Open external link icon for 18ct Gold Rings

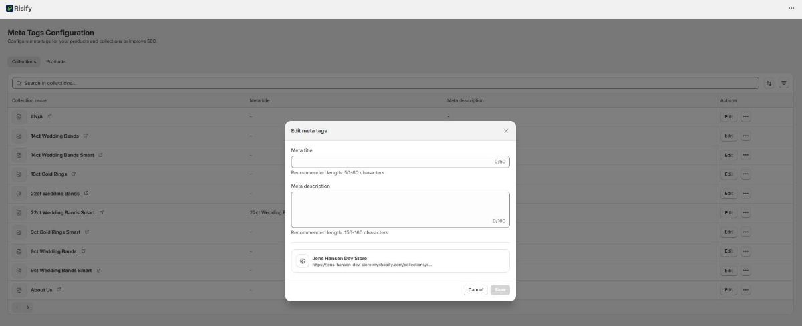(x=74, y=174)
